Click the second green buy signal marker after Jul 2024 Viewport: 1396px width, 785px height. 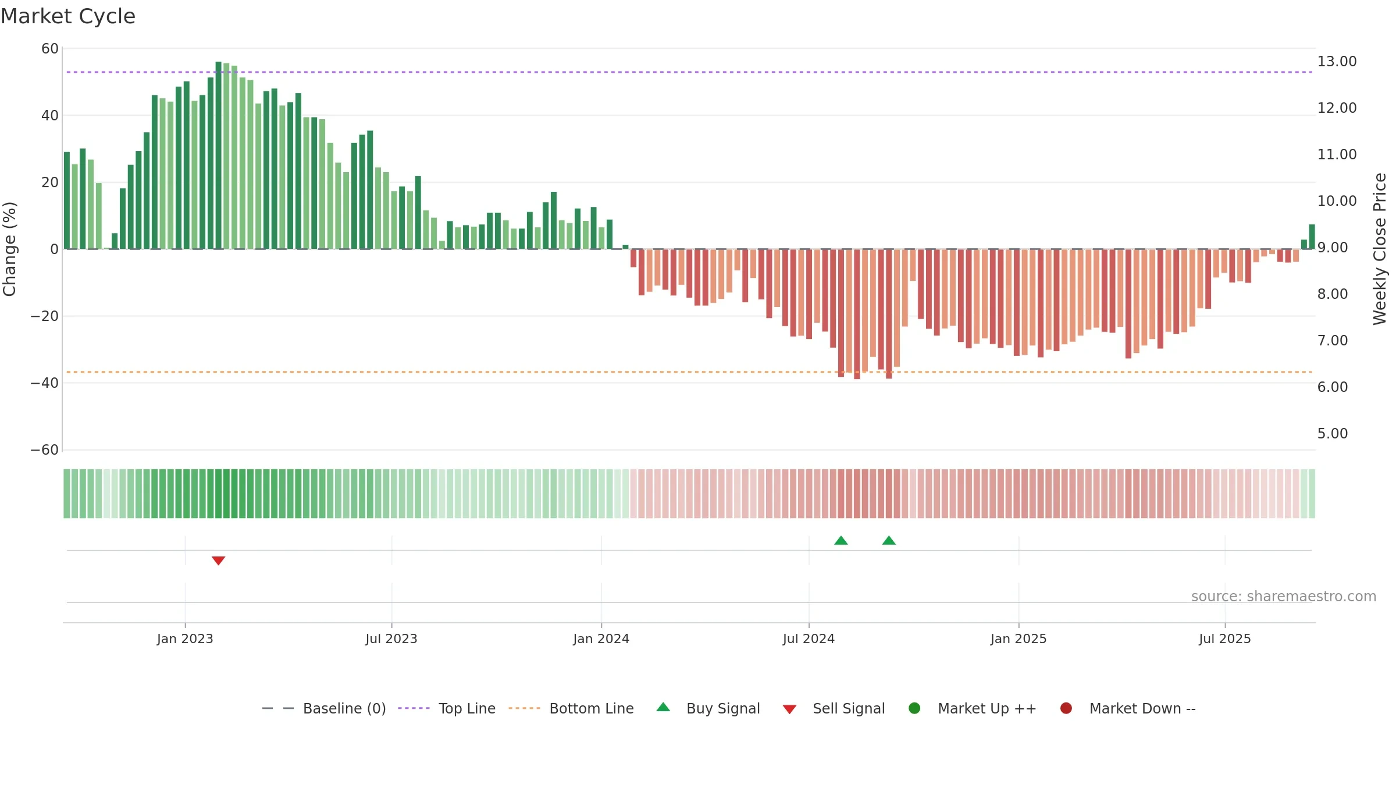pos(889,540)
